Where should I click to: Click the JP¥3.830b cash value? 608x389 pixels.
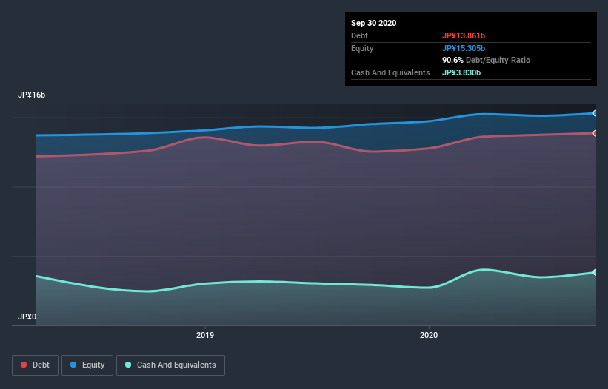click(461, 72)
